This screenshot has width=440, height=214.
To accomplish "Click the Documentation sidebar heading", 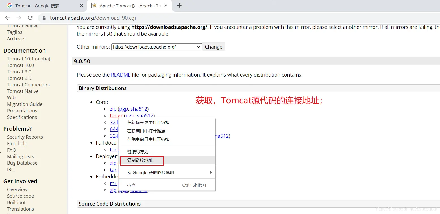I will (x=25, y=51).
